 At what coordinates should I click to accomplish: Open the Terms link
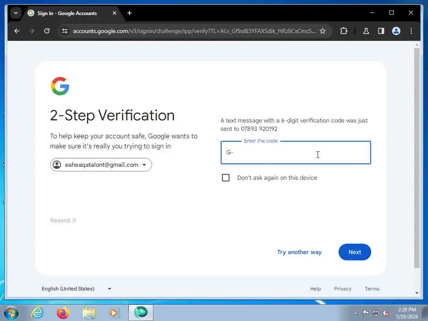(372, 289)
